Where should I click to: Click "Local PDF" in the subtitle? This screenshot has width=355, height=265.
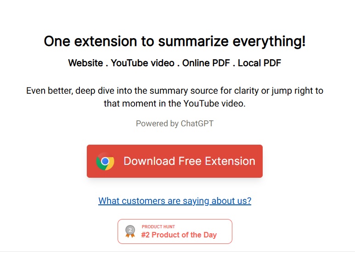(259, 63)
